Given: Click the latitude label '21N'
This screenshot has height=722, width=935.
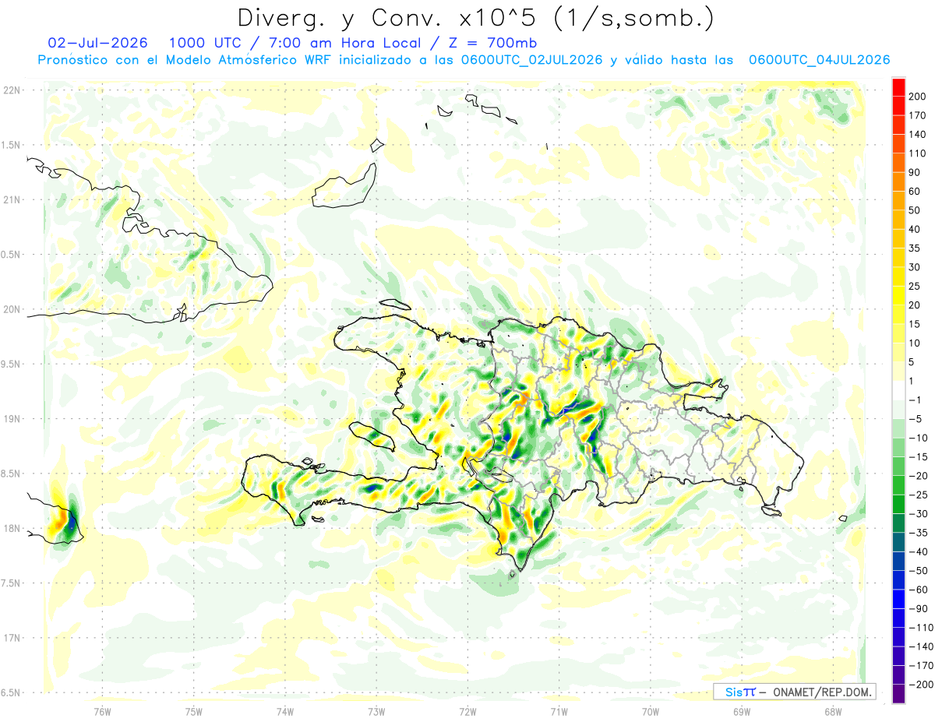Looking at the screenshot, I should tap(12, 200).
